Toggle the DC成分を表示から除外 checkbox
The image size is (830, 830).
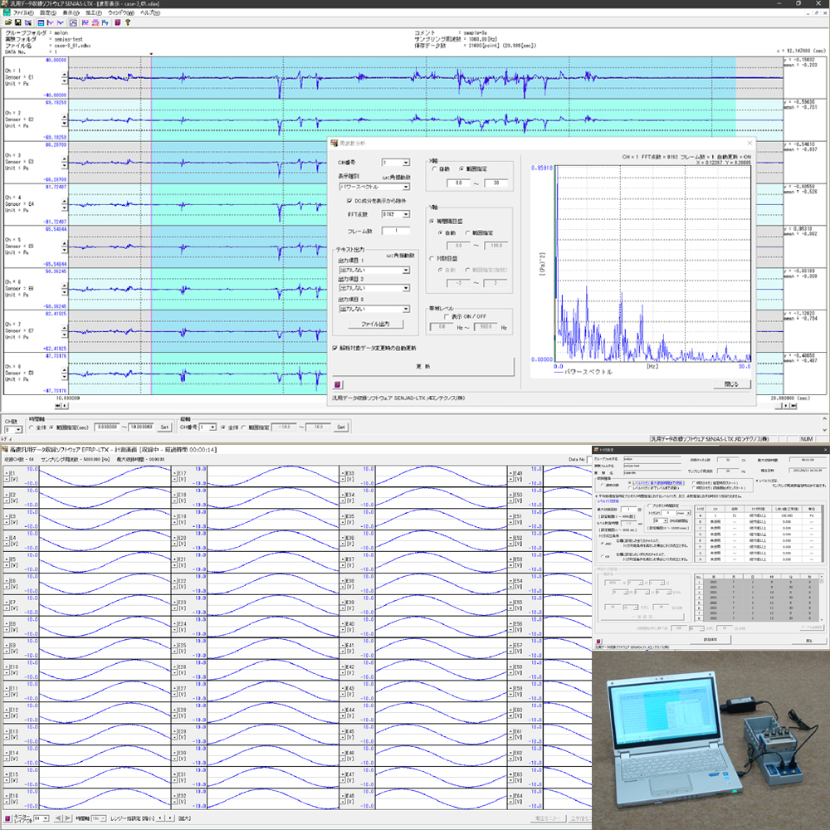tap(349, 201)
